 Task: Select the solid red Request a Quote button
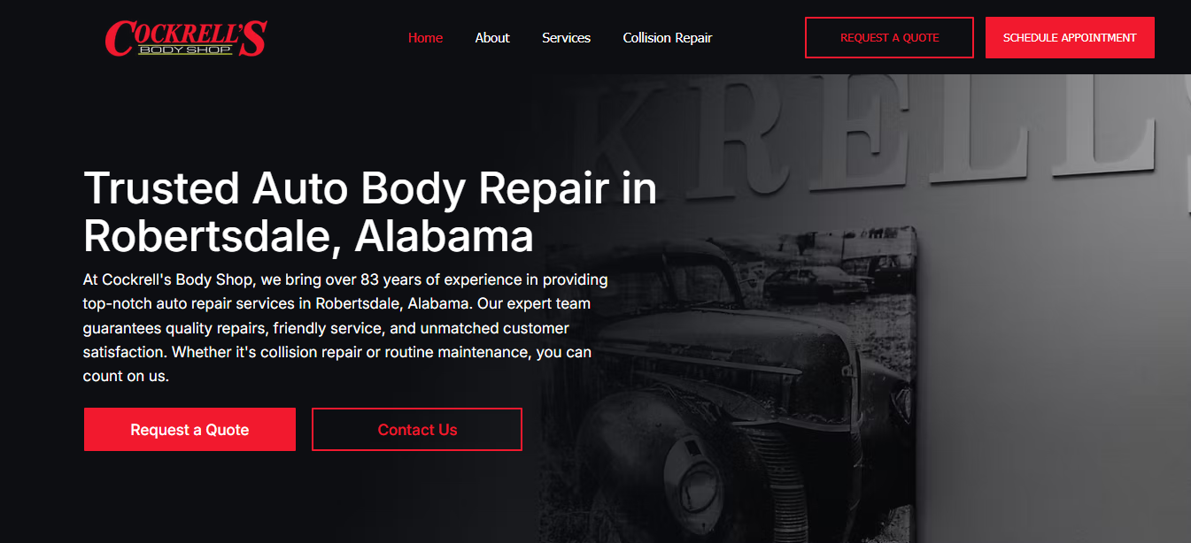coord(189,430)
